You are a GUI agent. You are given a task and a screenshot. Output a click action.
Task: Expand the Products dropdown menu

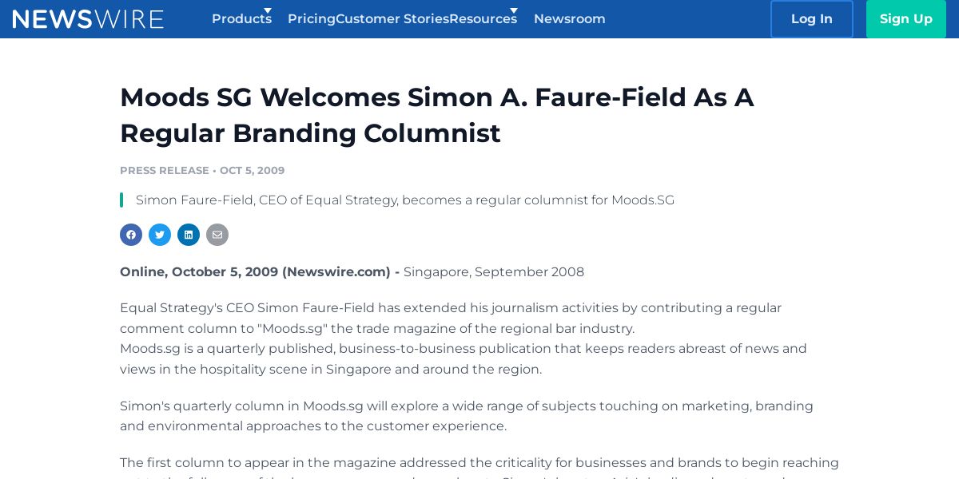241,19
